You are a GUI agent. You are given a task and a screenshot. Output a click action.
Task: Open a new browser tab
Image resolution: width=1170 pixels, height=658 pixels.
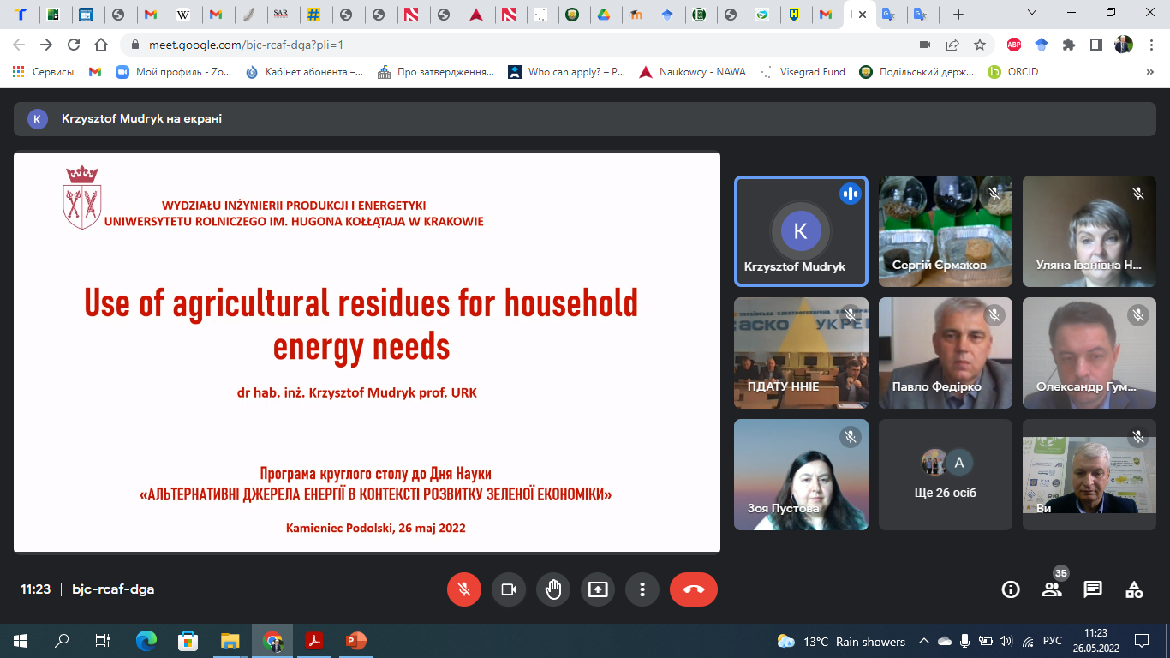click(x=958, y=15)
